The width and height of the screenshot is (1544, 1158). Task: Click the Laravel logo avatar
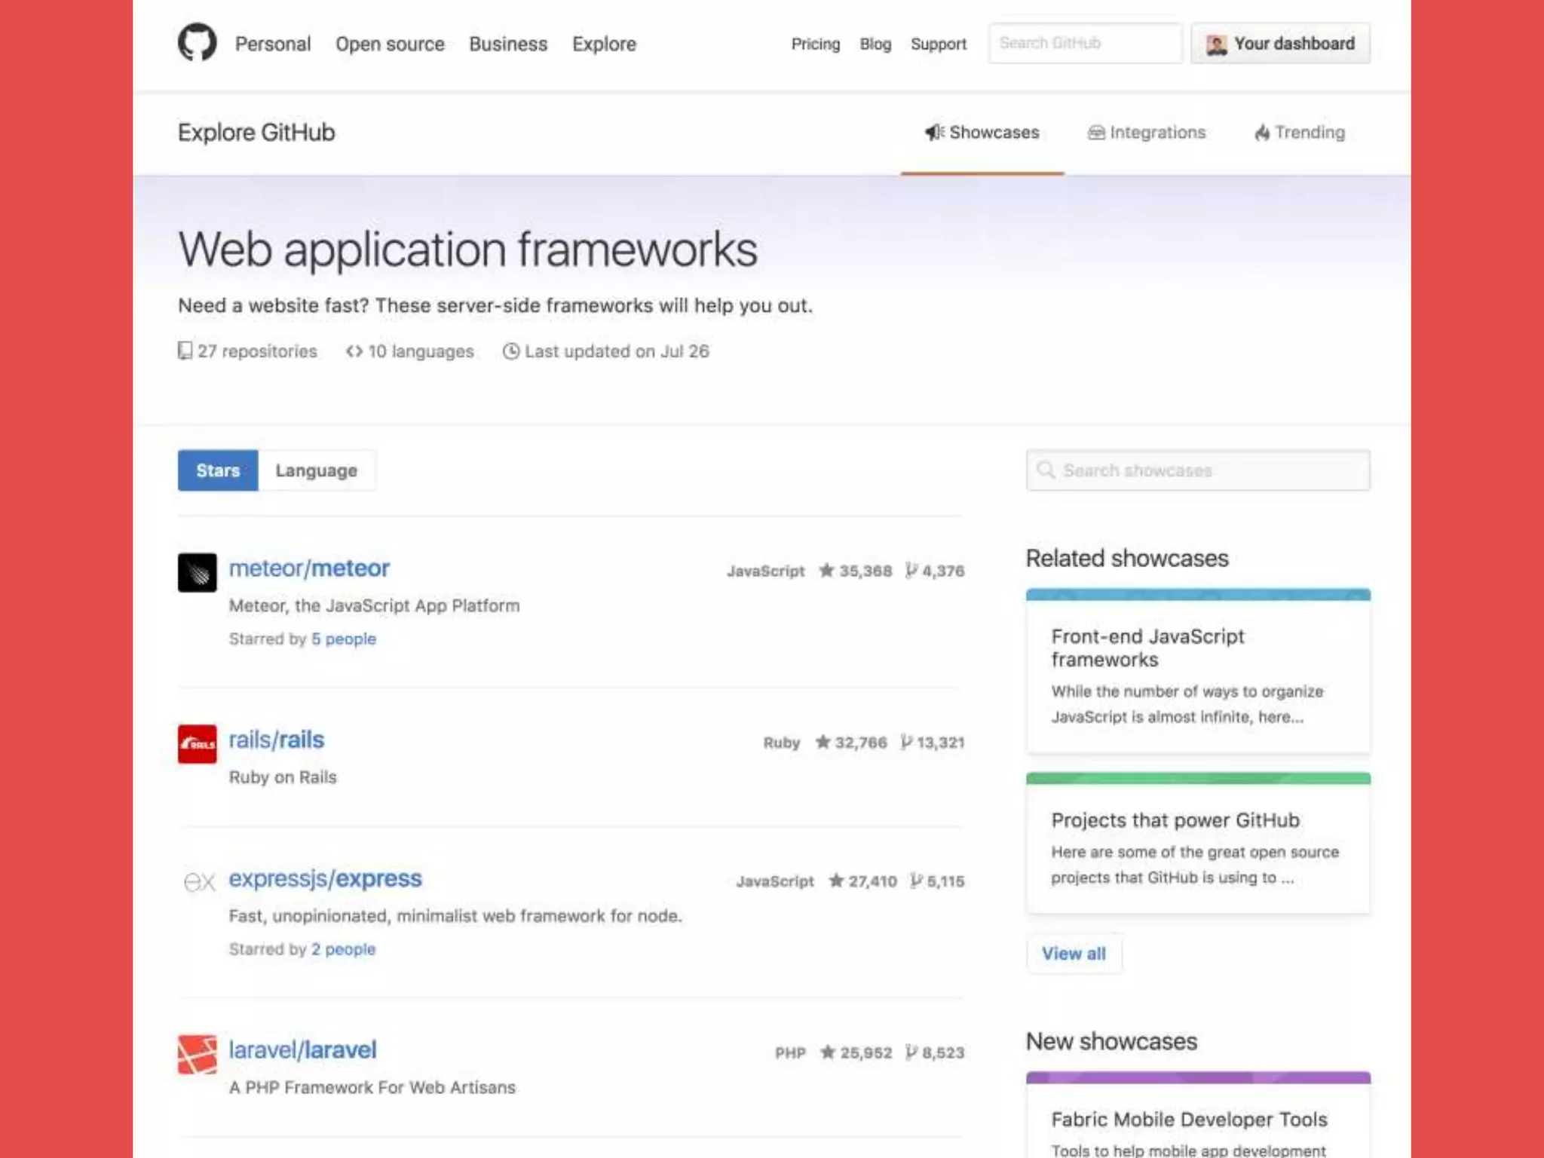pyautogui.click(x=197, y=1053)
